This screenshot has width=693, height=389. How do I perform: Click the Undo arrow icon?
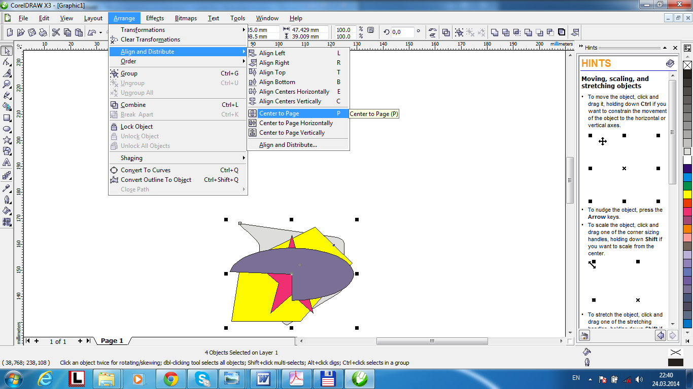92,32
